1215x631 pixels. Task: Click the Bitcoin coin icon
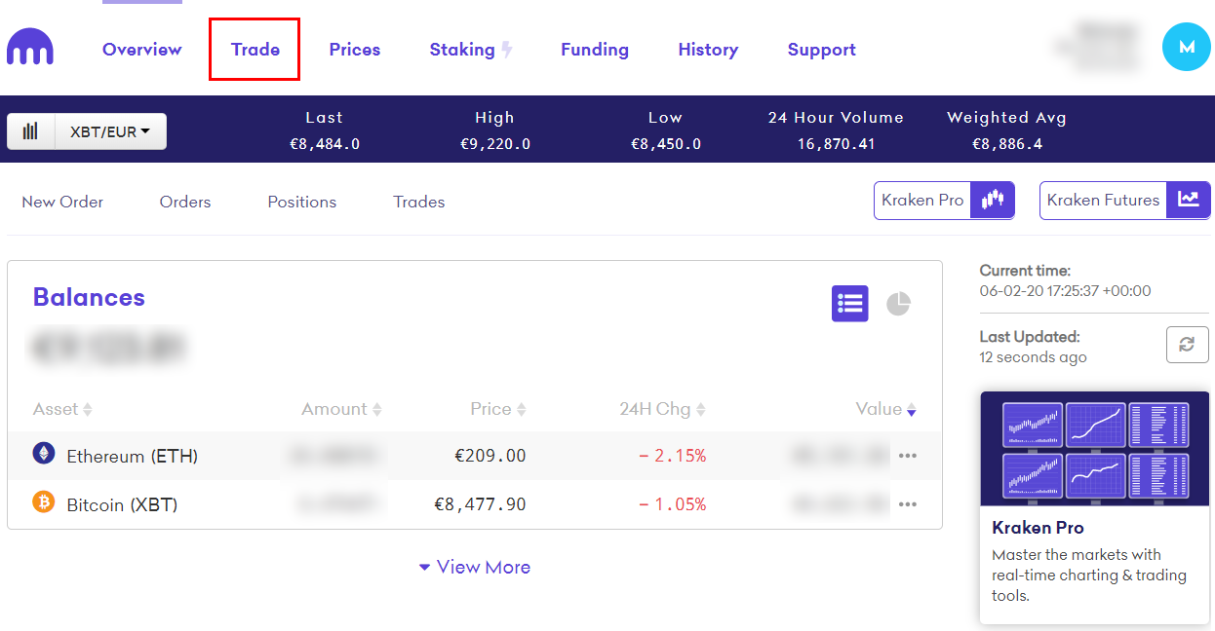coord(44,502)
